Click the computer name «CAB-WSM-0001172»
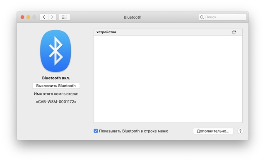 click(56, 102)
